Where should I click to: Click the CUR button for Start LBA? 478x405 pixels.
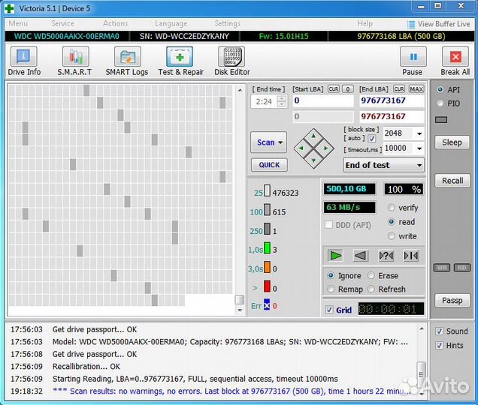[x=334, y=88]
